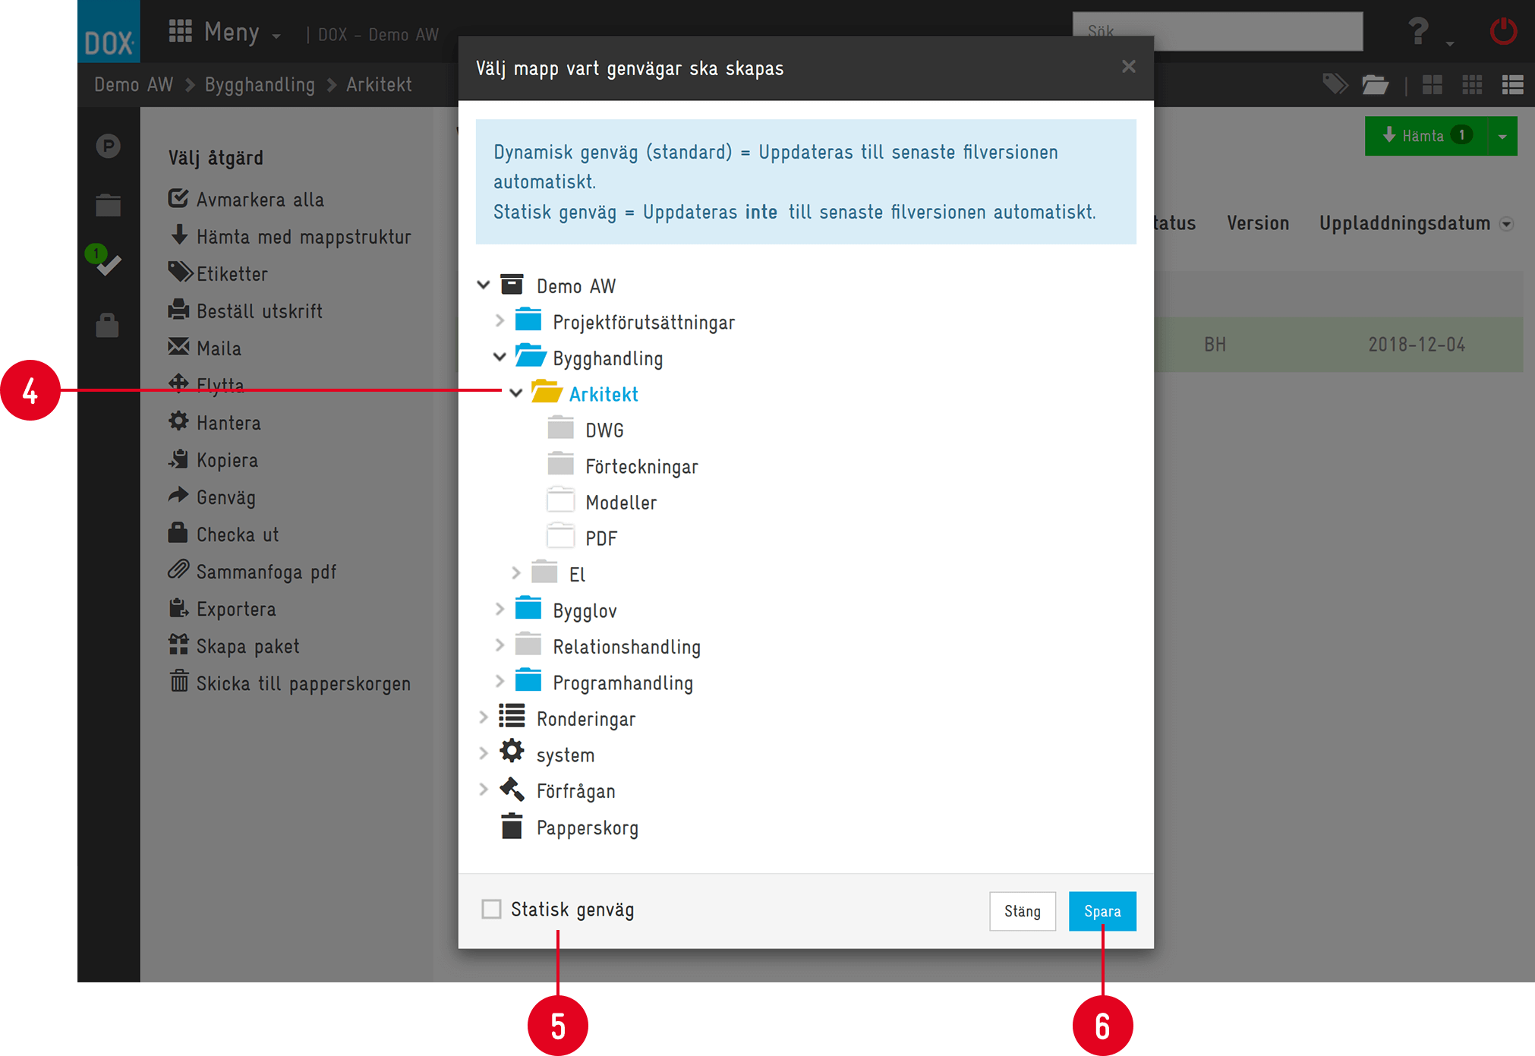Click the Spara button
The width and height of the screenshot is (1535, 1056).
tap(1102, 911)
